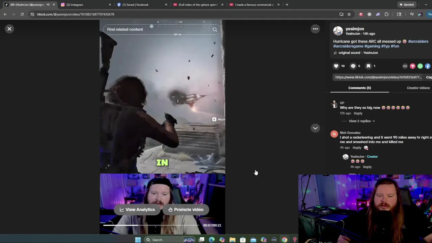Reload the current page
This screenshot has height=243, width=432.
click(x=22, y=14)
